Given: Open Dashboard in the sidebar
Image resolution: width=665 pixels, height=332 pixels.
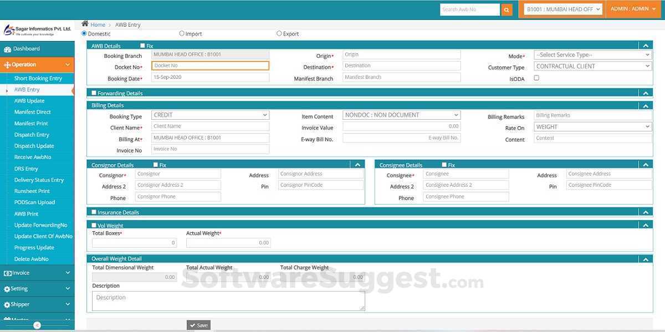Looking at the screenshot, I should [37, 49].
